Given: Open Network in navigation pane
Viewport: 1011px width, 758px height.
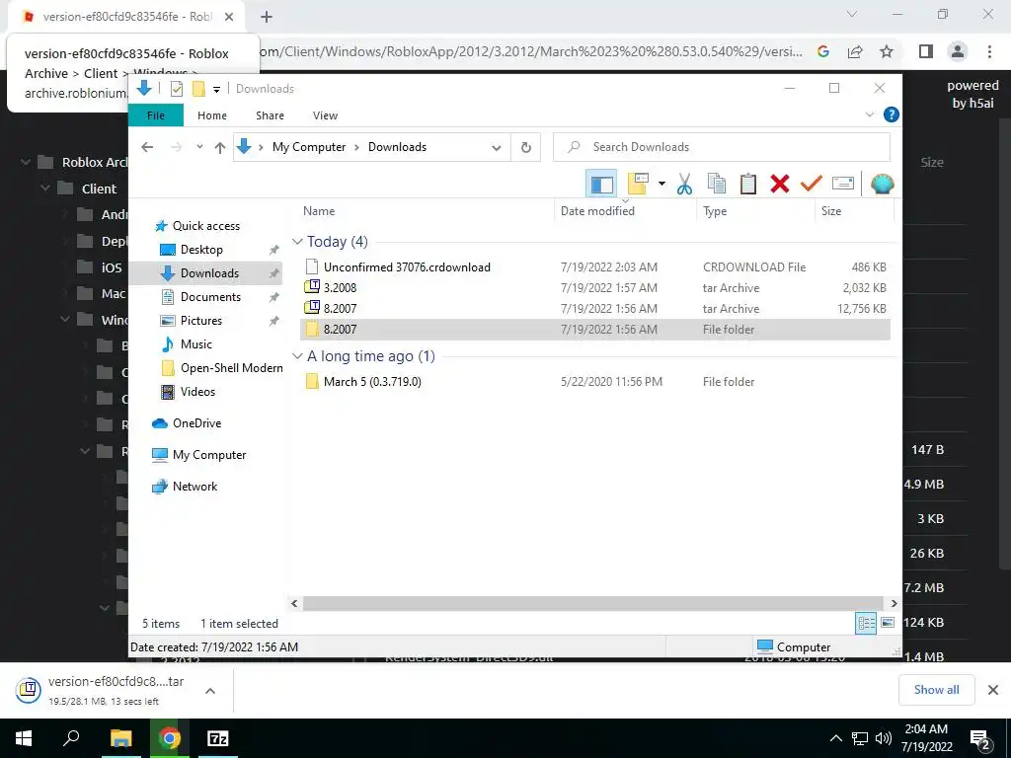Looking at the screenshot, I should pyautogui.click(x=194, y=487).
